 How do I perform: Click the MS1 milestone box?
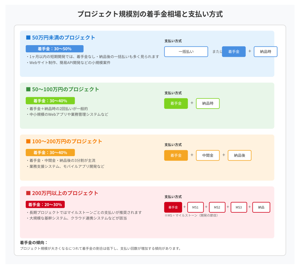tap(196, 207)
